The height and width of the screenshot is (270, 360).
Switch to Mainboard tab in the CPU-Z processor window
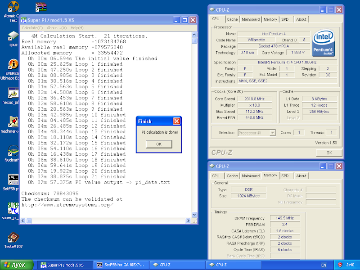tap(251, 19)
